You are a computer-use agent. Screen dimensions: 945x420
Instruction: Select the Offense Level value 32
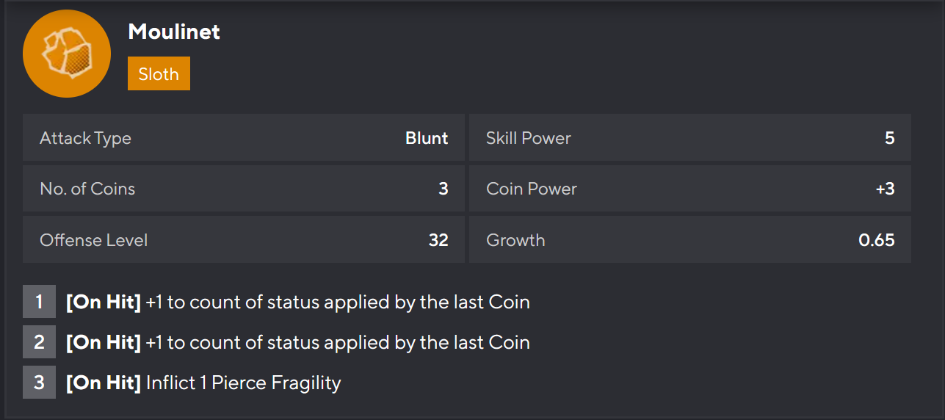[x=438, y=240]
